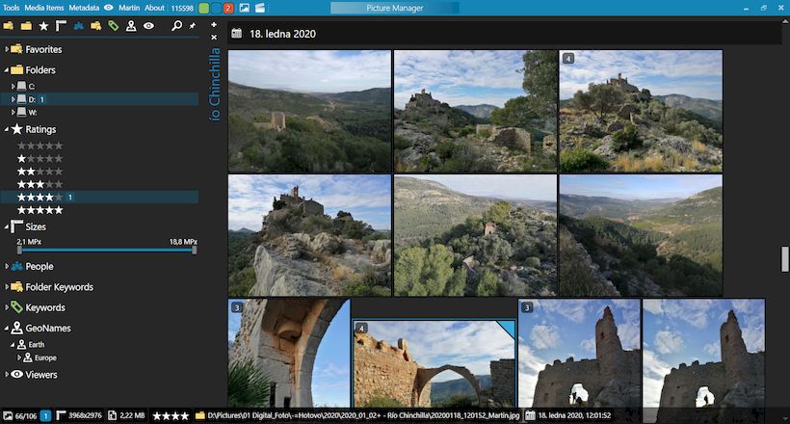Click the 3968x2976 dimensions in status bar
The width and height of the screenshot is (790, 424).
click(85, 416)
